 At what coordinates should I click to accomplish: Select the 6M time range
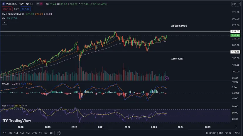28,133
